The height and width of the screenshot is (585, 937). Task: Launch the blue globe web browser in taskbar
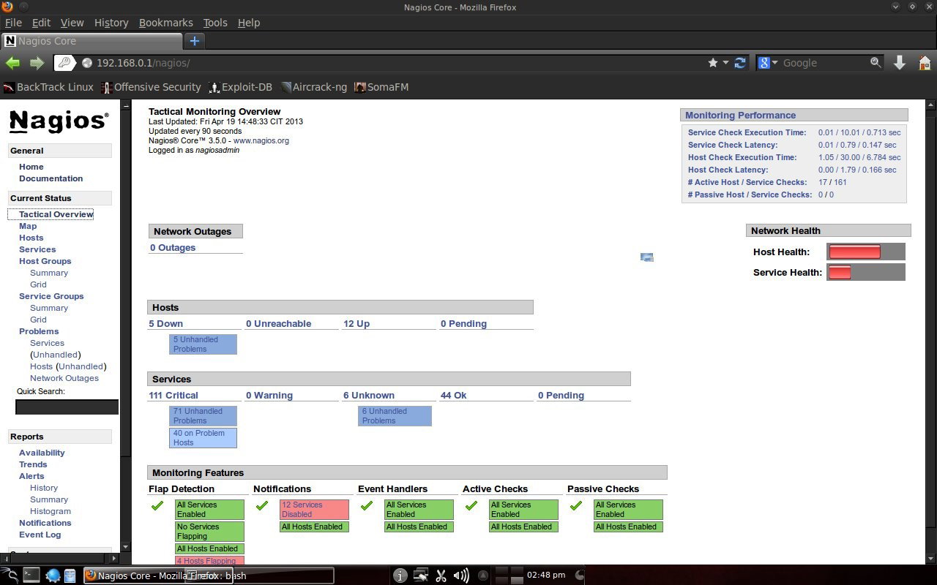53,575
